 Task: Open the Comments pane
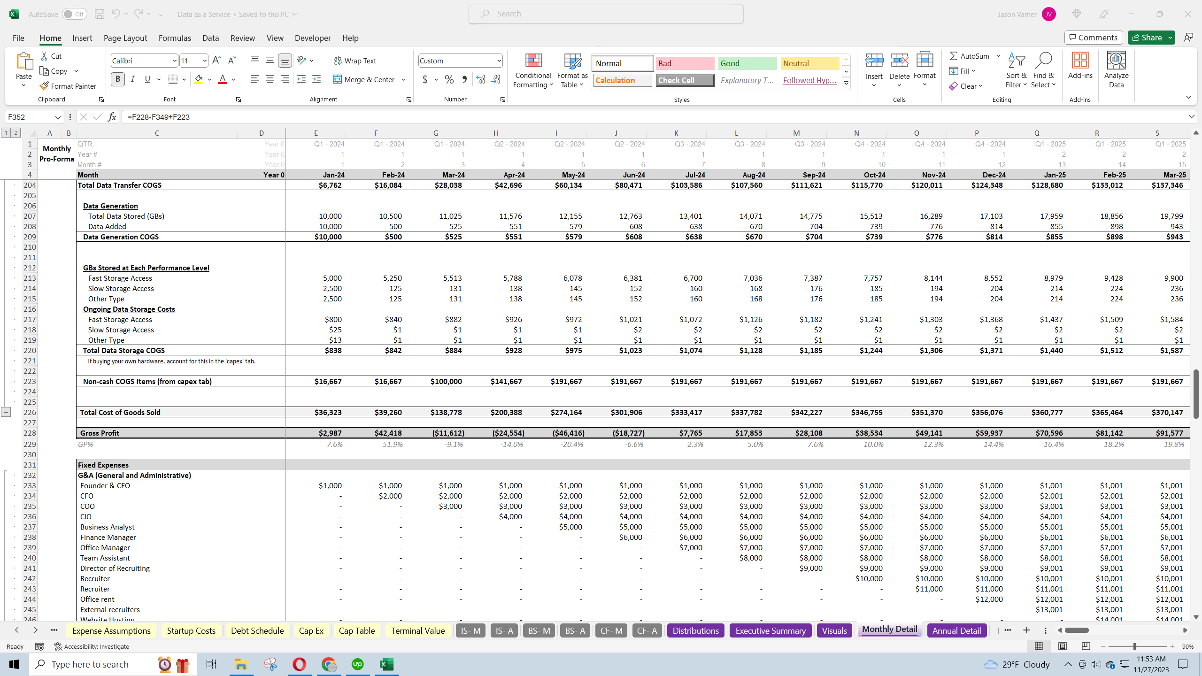(1093, 38)
